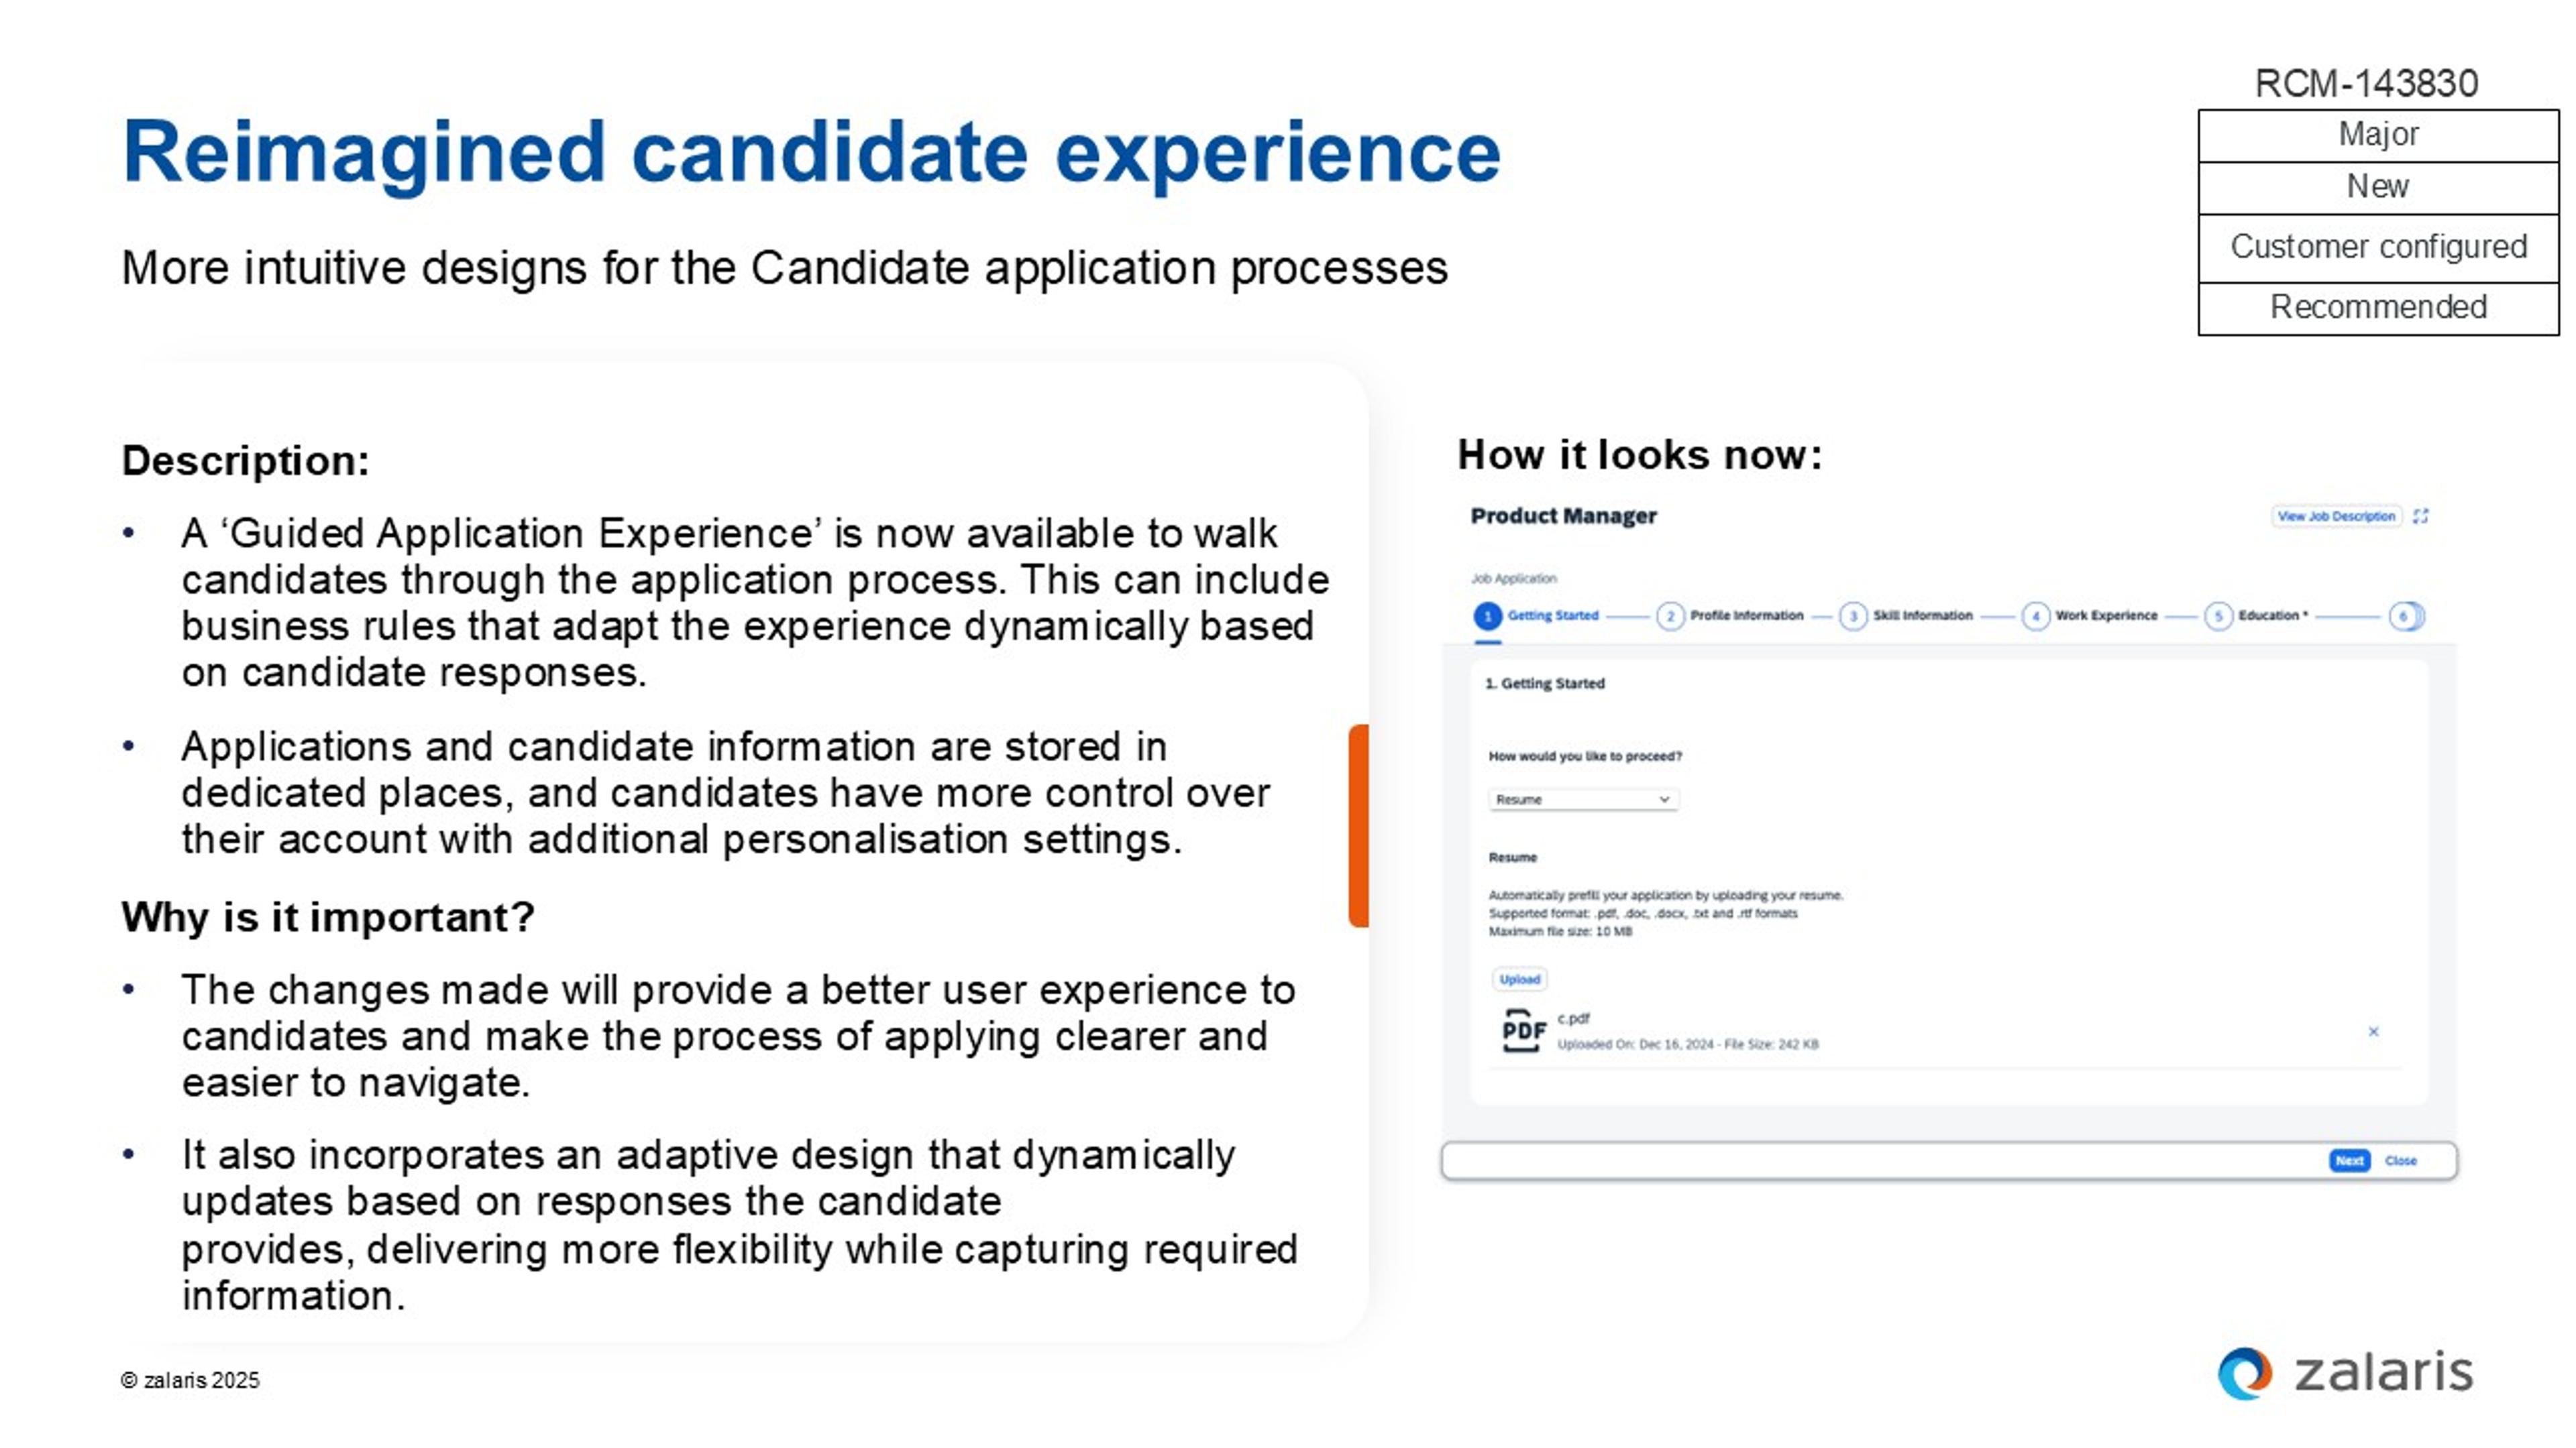Select step 3 circle Skill Information

click(1853, 615)
